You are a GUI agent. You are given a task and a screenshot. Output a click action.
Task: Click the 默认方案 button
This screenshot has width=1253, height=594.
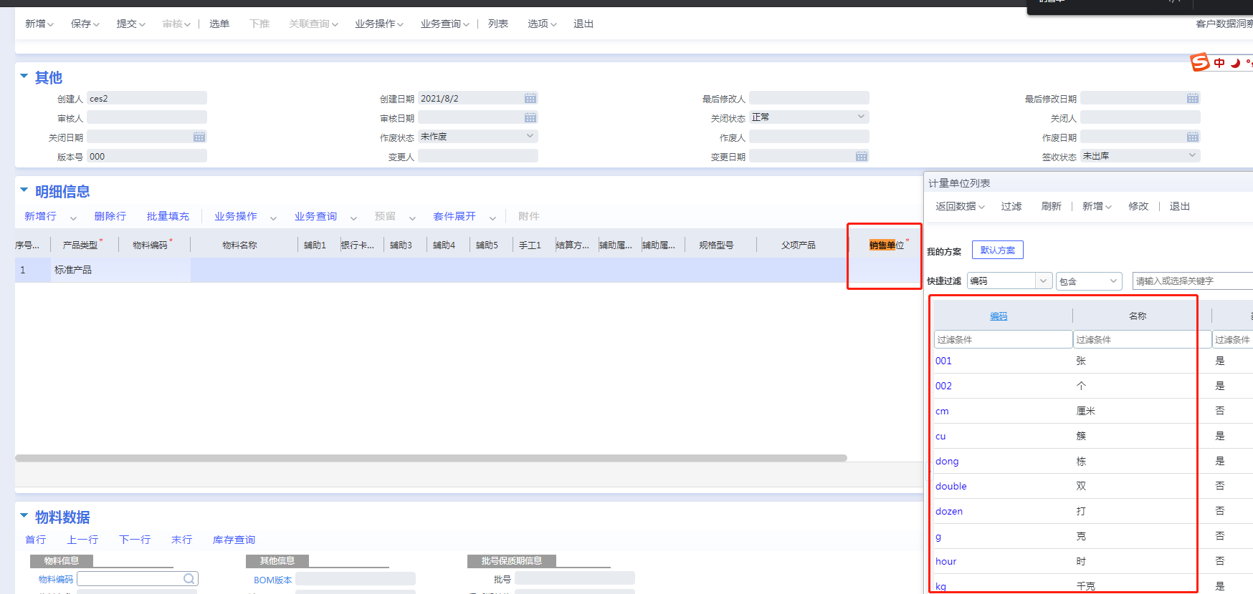click(x=998, y=250)
